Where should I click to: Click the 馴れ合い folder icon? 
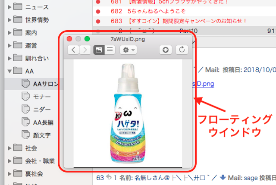click(x=18, y=58)
